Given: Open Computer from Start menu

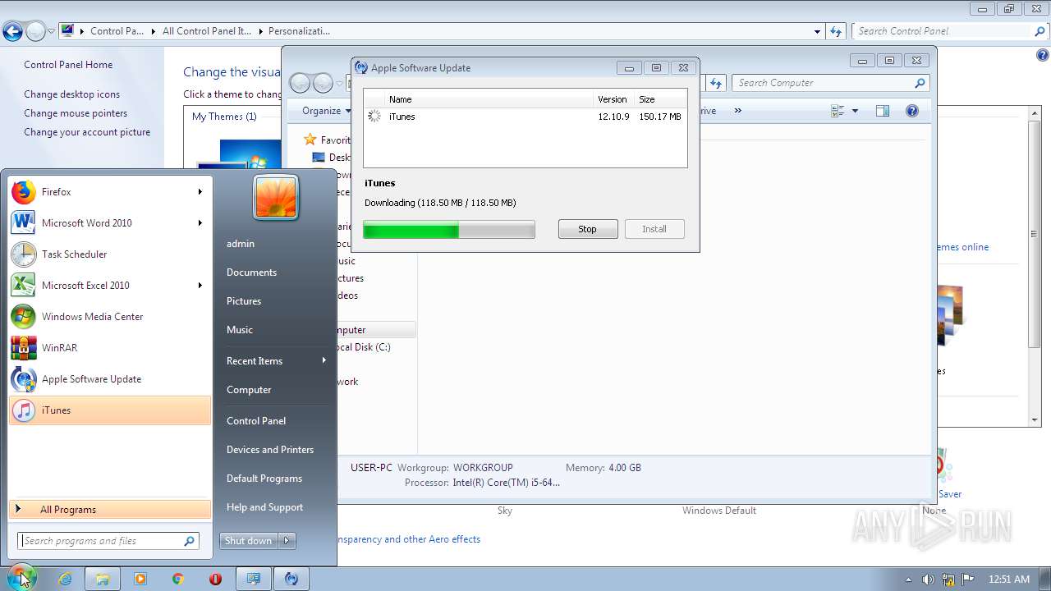Looking at the screenshot, I should coord(274,390).
